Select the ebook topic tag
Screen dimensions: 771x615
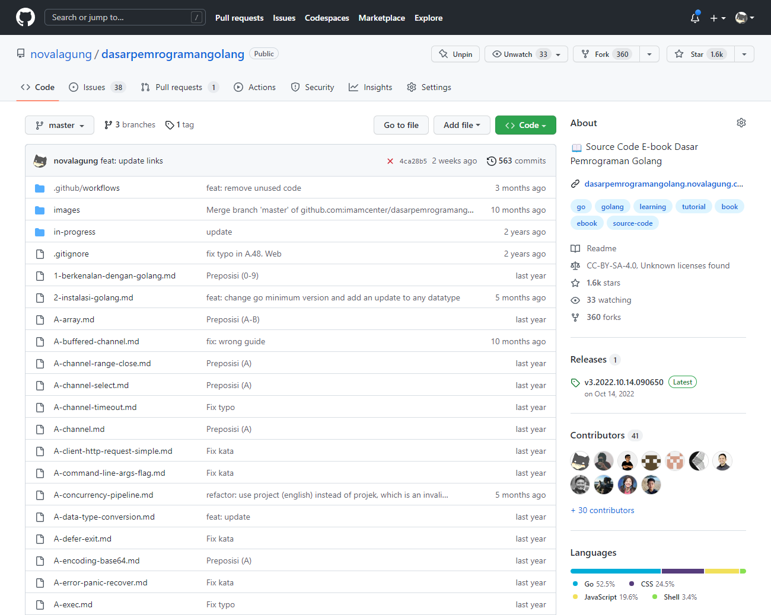click(587, 223)
